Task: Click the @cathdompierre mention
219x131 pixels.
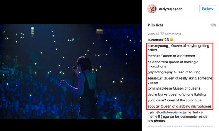Action: coord(169,112)
